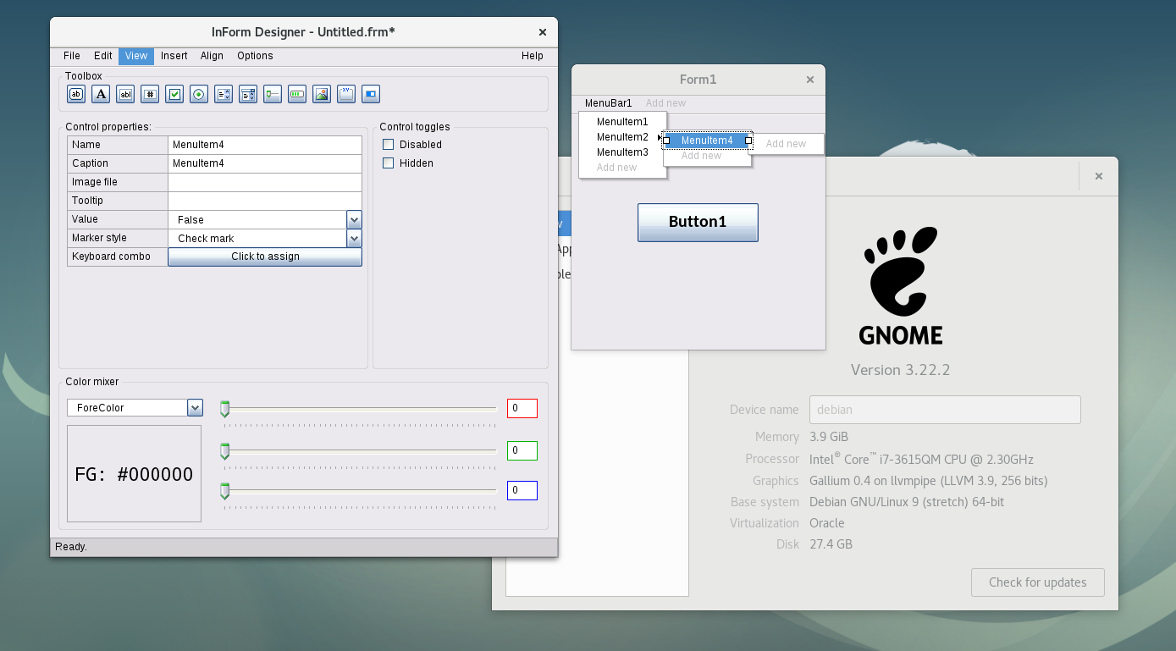Open the Help menu

(x=533, y=56)
